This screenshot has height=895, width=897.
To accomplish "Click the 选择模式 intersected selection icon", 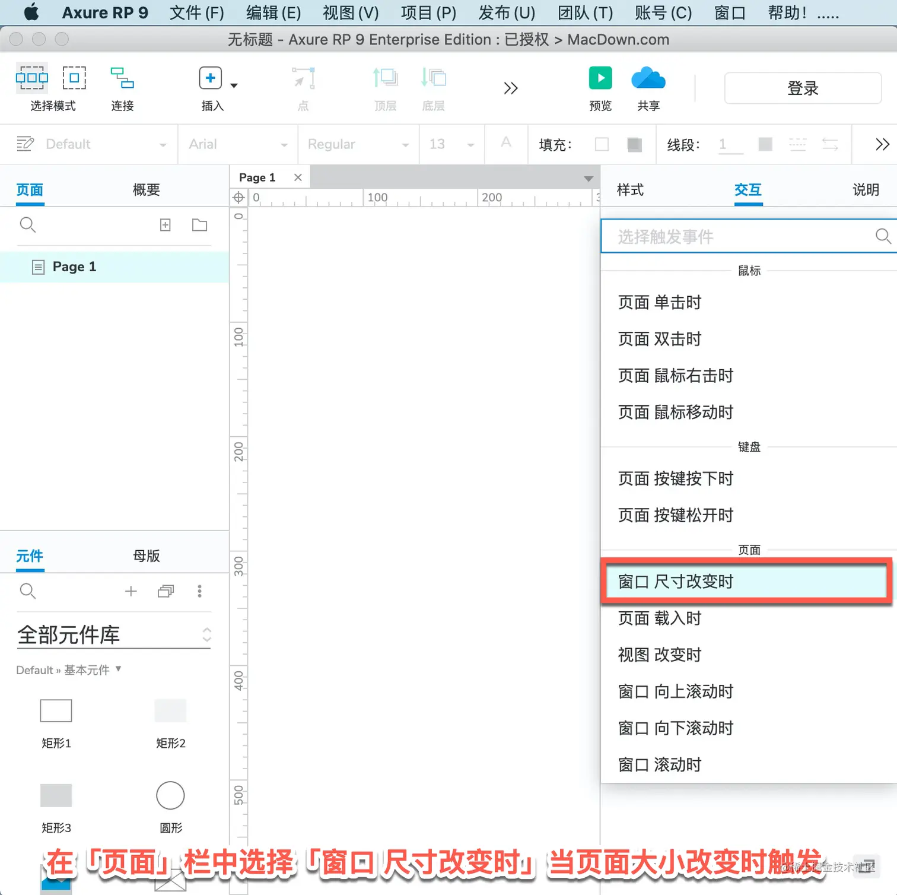I will click(x=32, y=78).
